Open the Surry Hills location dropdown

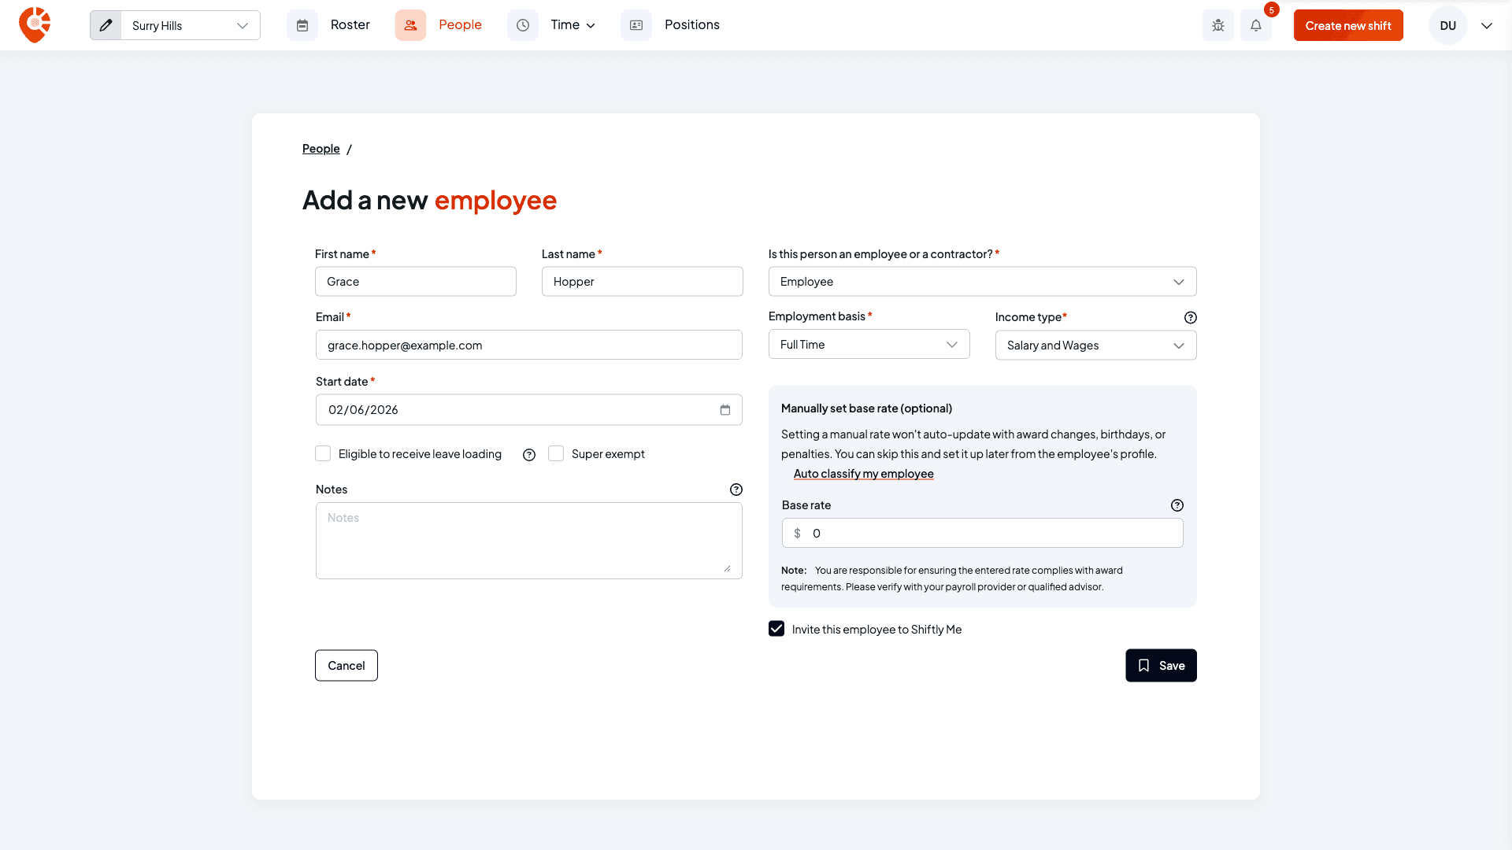(191, 25)
